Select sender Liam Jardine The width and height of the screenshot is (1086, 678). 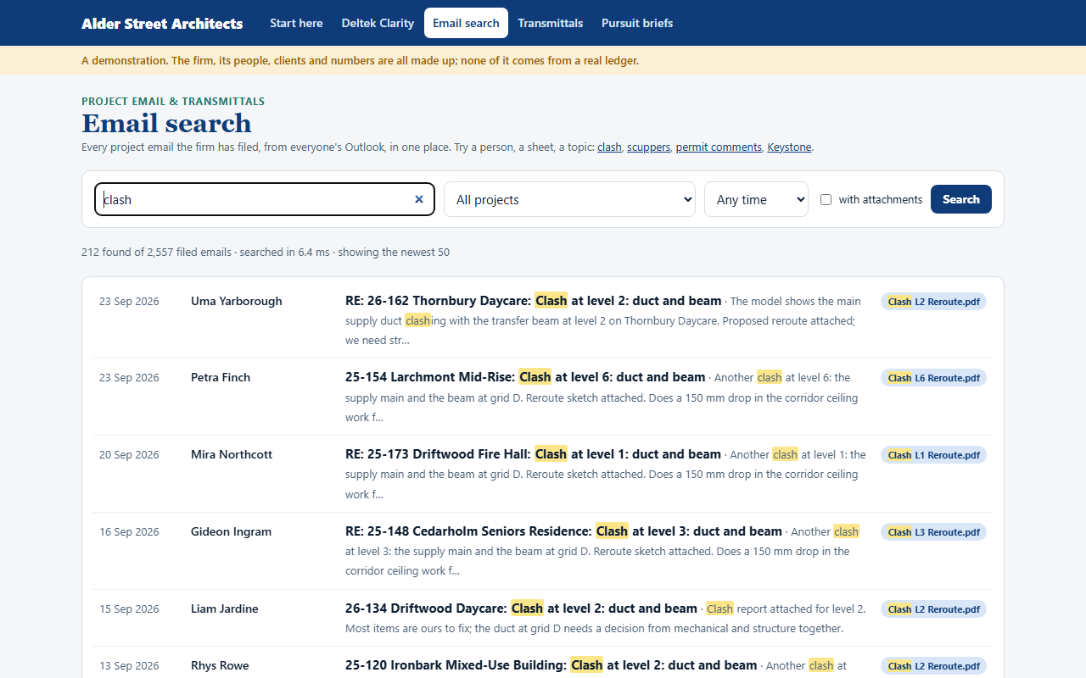tap(225, 609)
